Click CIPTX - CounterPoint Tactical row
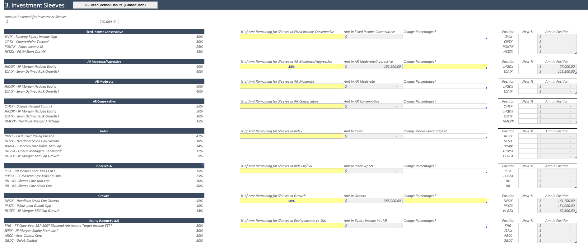Viewport: 588px width, 247px height. pos(104,42)
